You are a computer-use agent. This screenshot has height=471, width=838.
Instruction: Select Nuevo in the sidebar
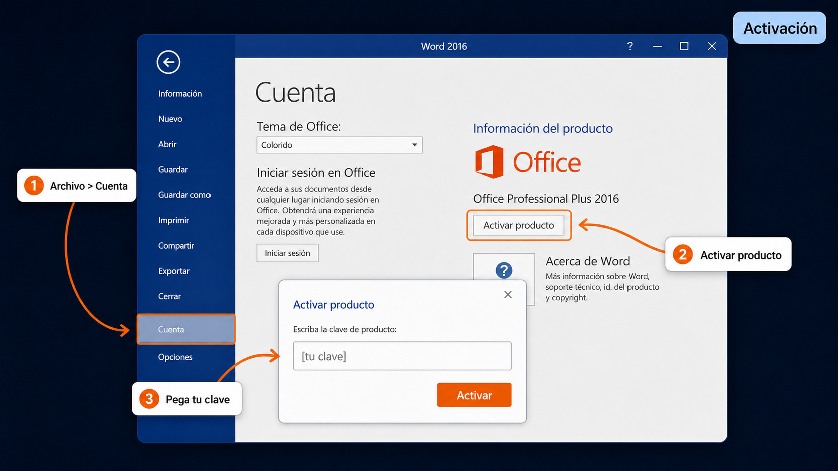point(170,119)
